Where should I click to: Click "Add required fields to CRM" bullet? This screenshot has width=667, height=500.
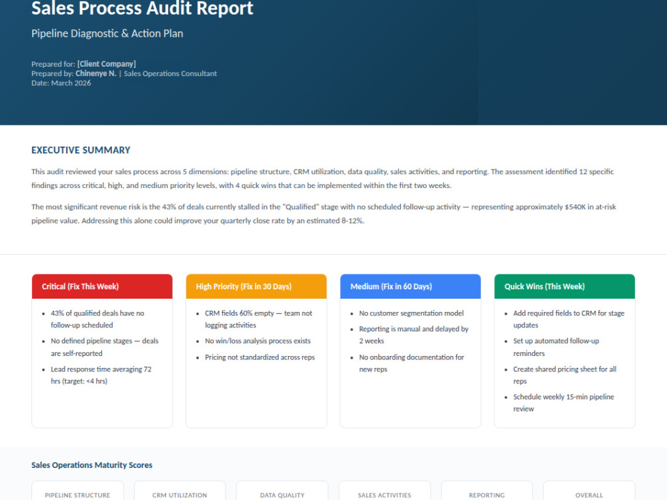click(x=569, y=319)
